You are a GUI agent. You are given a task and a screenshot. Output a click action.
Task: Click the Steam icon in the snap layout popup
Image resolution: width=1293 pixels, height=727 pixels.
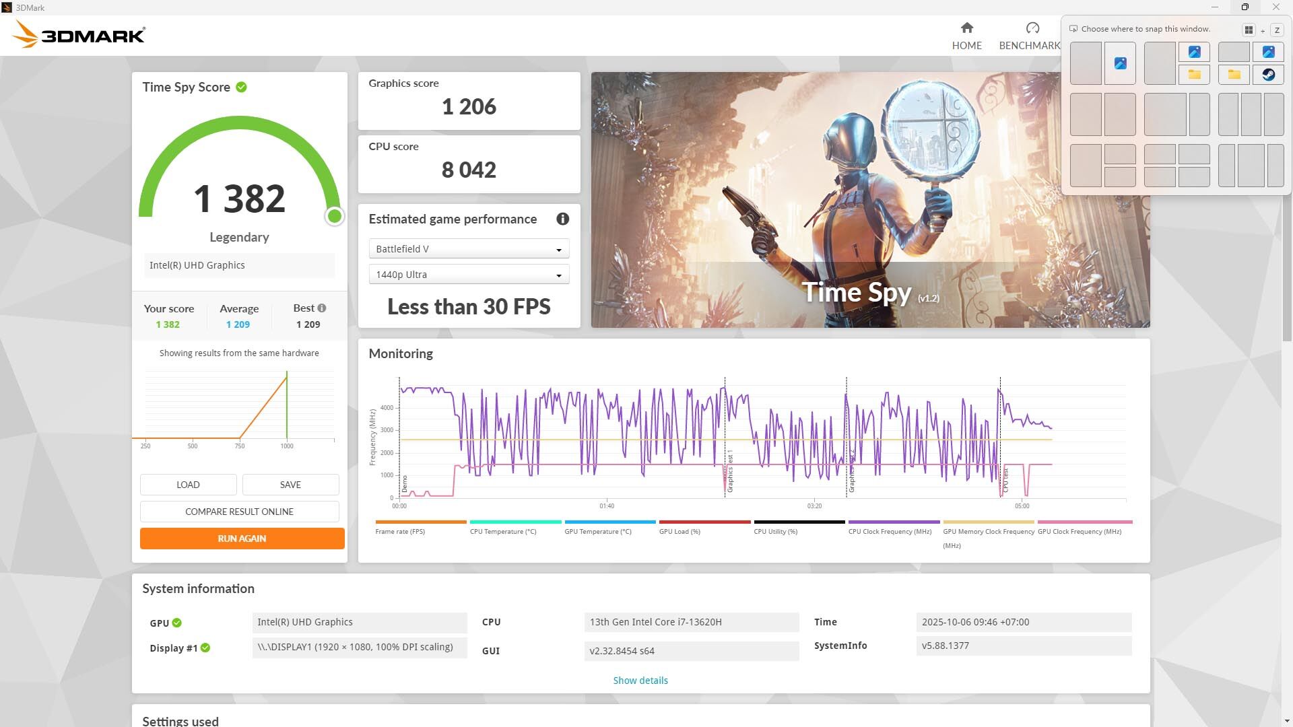1269,75
